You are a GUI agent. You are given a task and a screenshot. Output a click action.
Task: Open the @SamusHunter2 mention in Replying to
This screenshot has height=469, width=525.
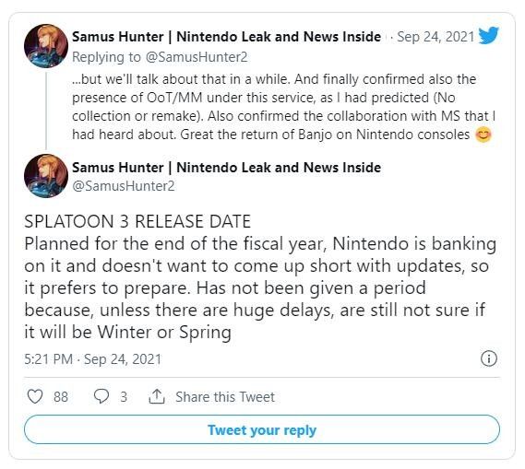197,57
